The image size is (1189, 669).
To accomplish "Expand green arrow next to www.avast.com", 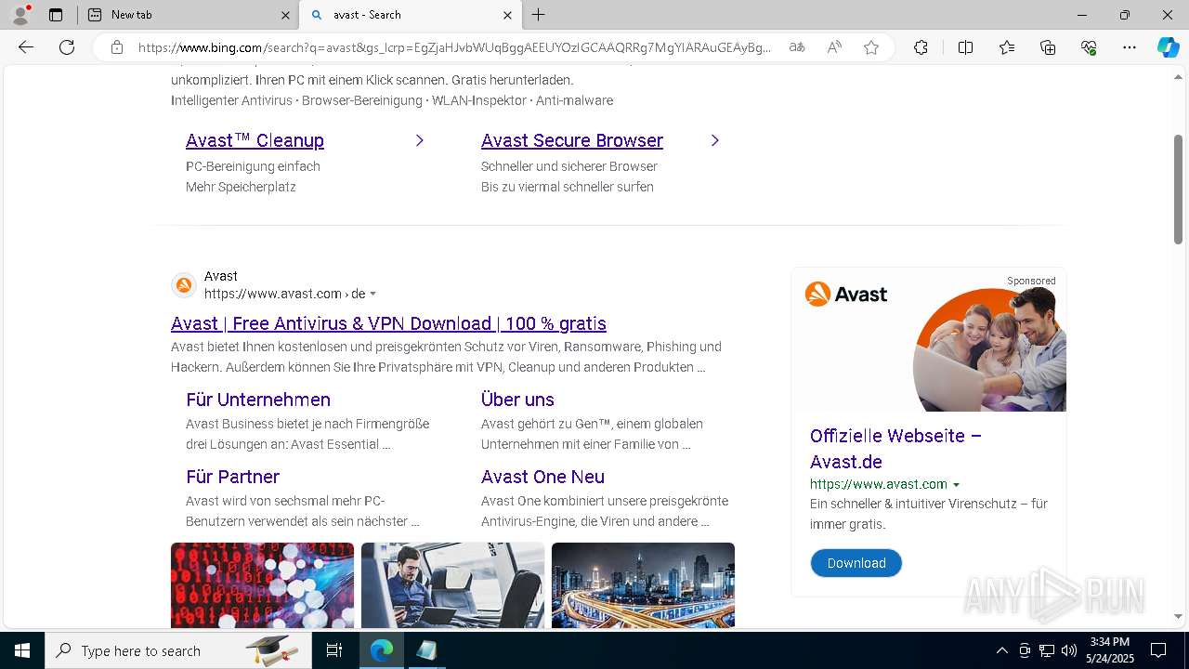I will (956, 485).
